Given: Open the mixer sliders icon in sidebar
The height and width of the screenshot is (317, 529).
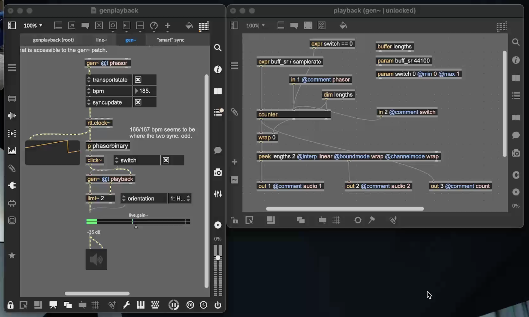Looking at the screenshot, I should [218, 194].
